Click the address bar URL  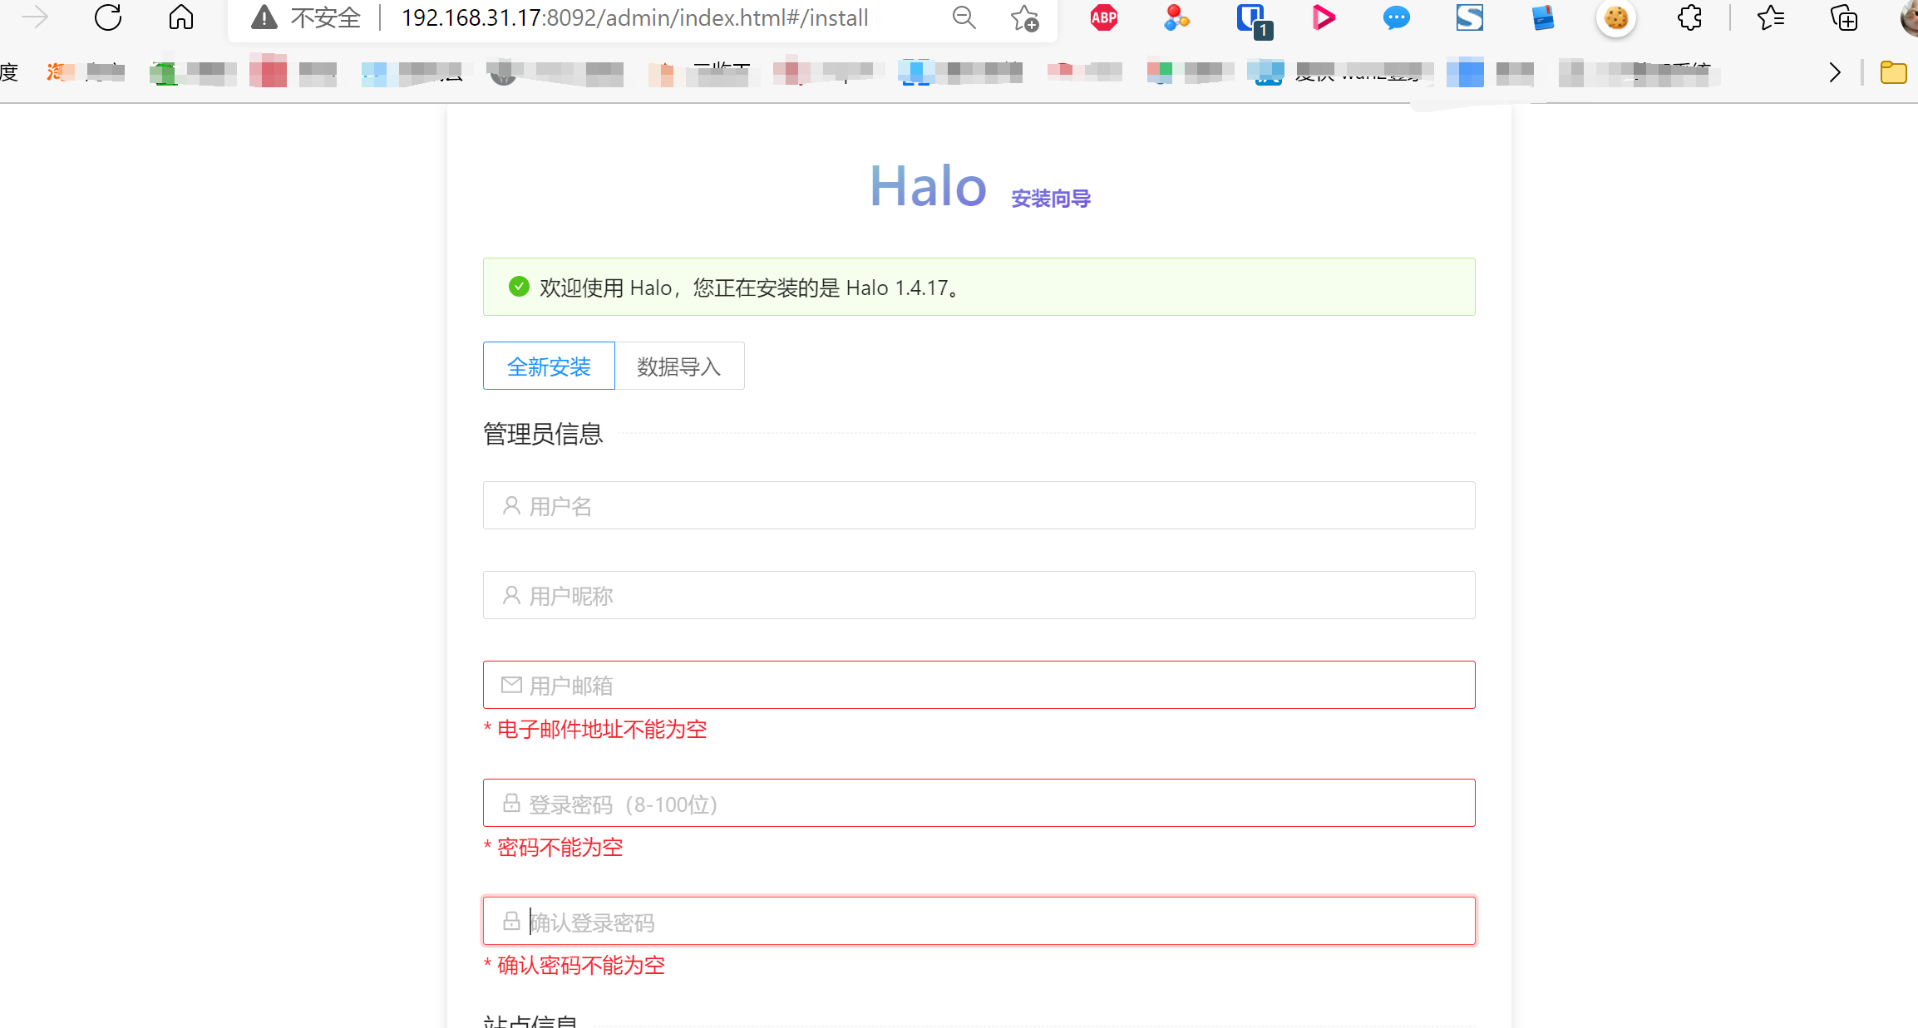pos(634,17)
